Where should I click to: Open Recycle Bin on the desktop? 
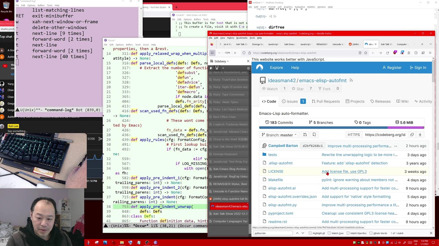6,7
